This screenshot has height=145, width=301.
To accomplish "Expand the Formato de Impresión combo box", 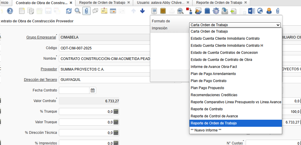I will pos(235,25).
